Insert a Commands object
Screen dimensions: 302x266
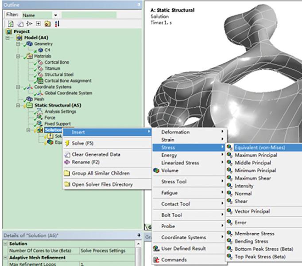point(189,260)
